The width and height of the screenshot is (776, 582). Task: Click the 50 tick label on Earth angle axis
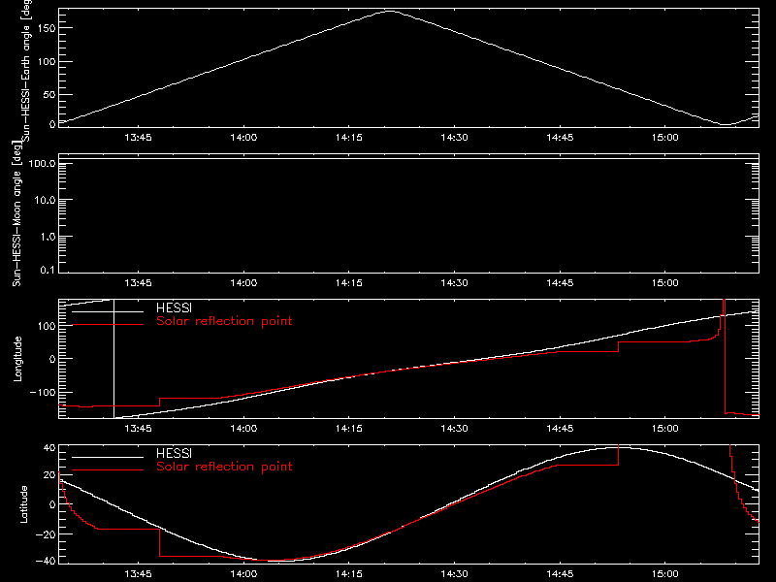pos(49,94)
